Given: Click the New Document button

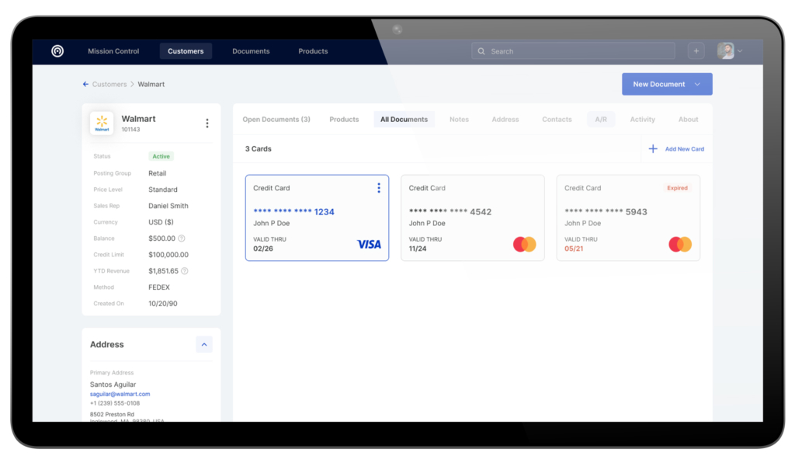Looking at the screenshot, I should [x=667, y=84].
